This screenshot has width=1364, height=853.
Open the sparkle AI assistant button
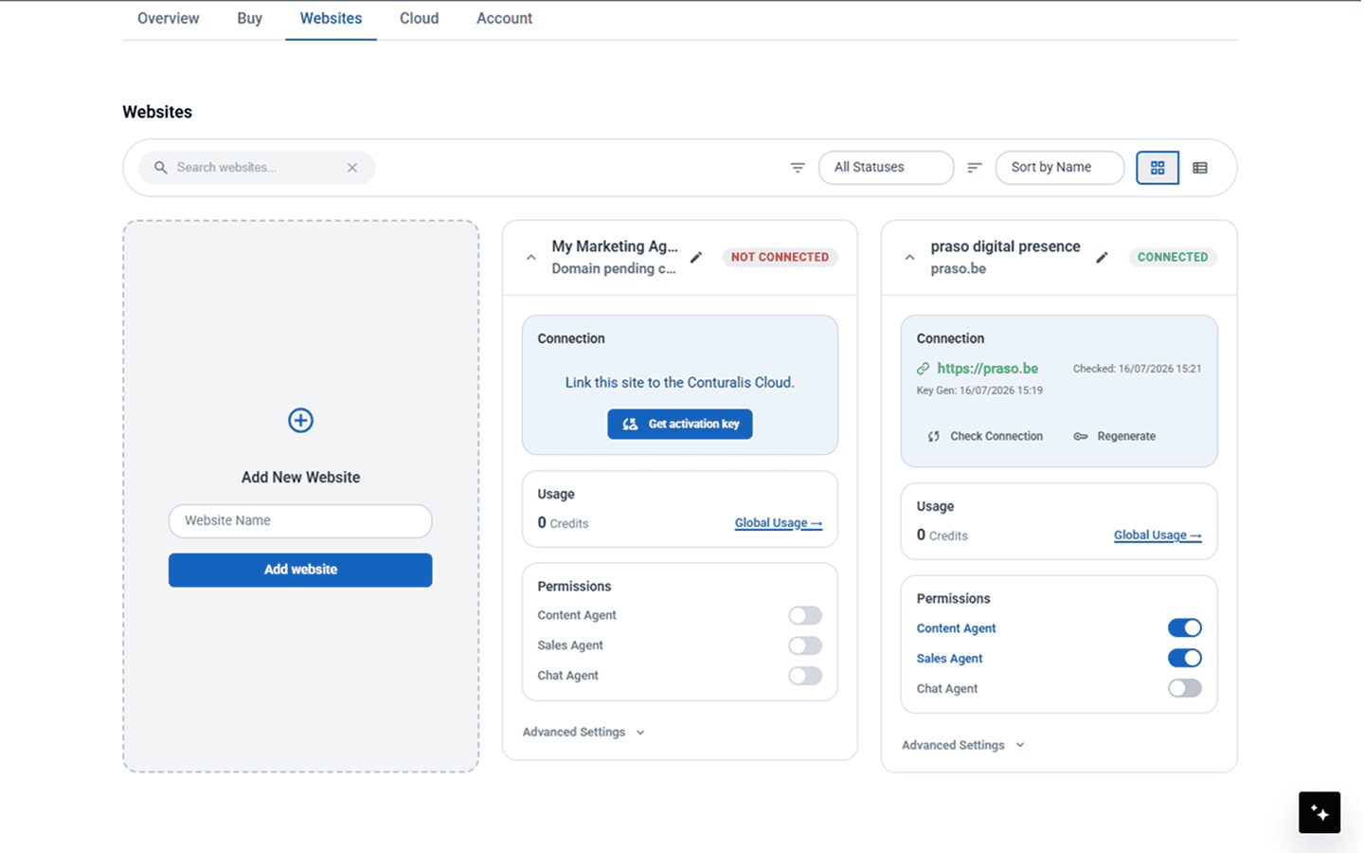coord(1319,812)
